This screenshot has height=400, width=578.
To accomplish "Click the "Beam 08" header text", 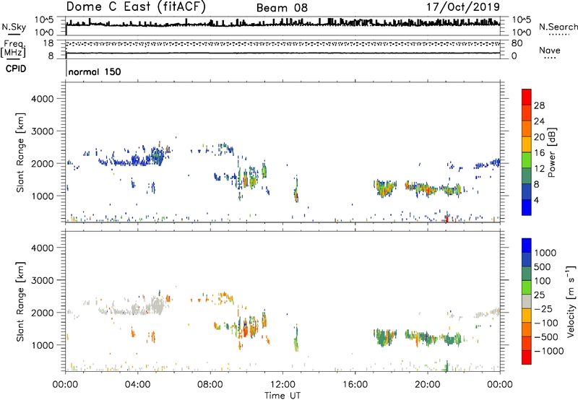I will tap(282, 8).
